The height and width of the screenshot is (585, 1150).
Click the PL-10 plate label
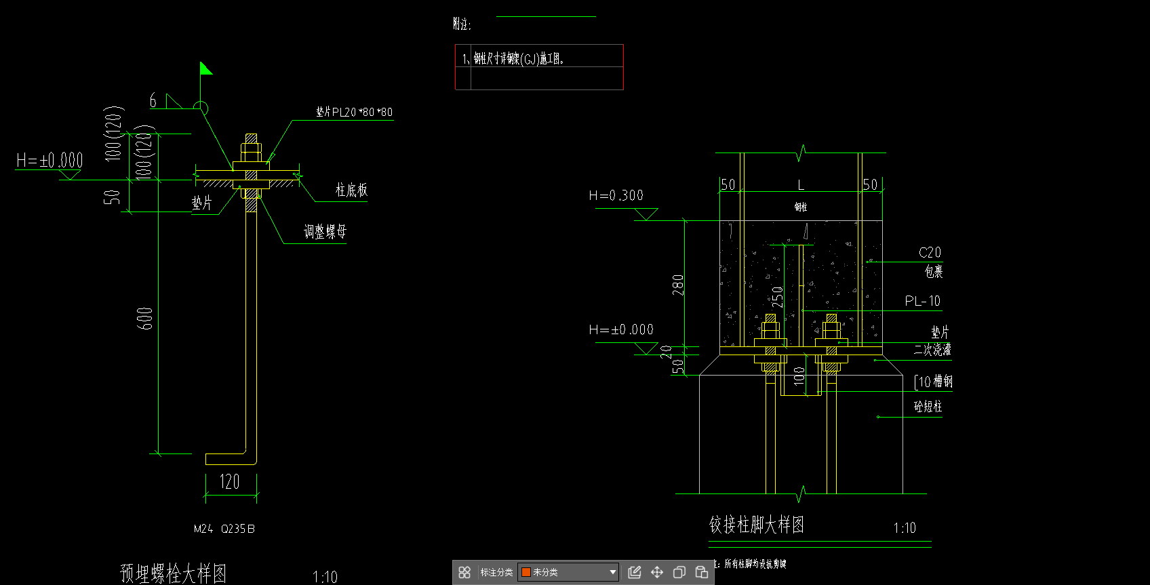(x=923, y=301)
